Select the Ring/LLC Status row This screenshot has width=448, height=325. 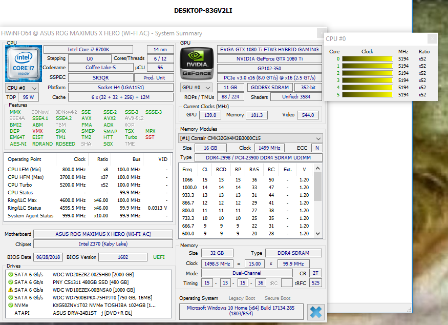pyautogui.click(x=88, y=208)
